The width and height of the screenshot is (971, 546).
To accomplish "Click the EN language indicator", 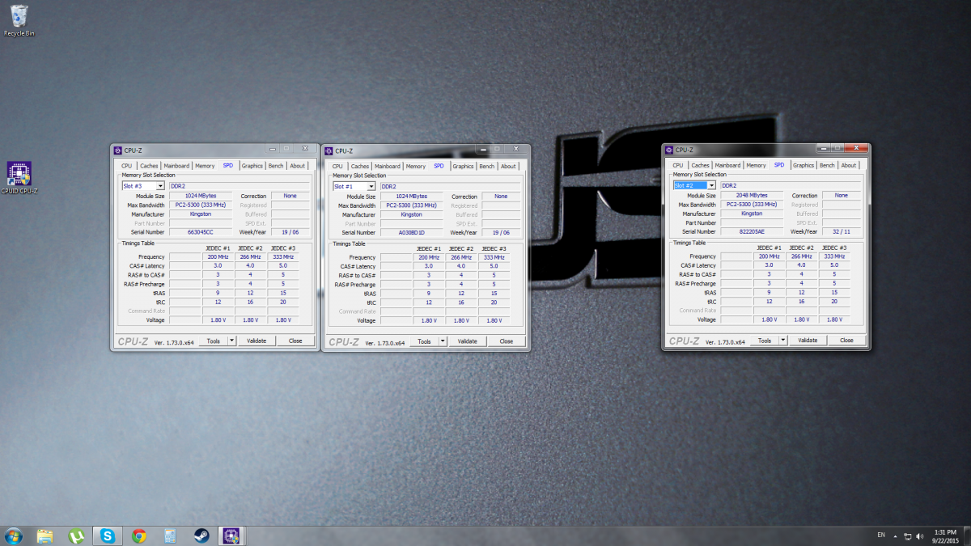I will 881,535.
